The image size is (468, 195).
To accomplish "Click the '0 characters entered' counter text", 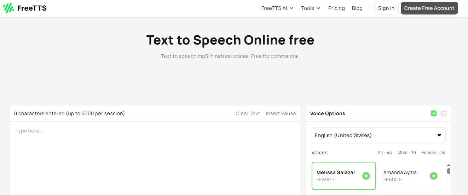I will point(69,113).
